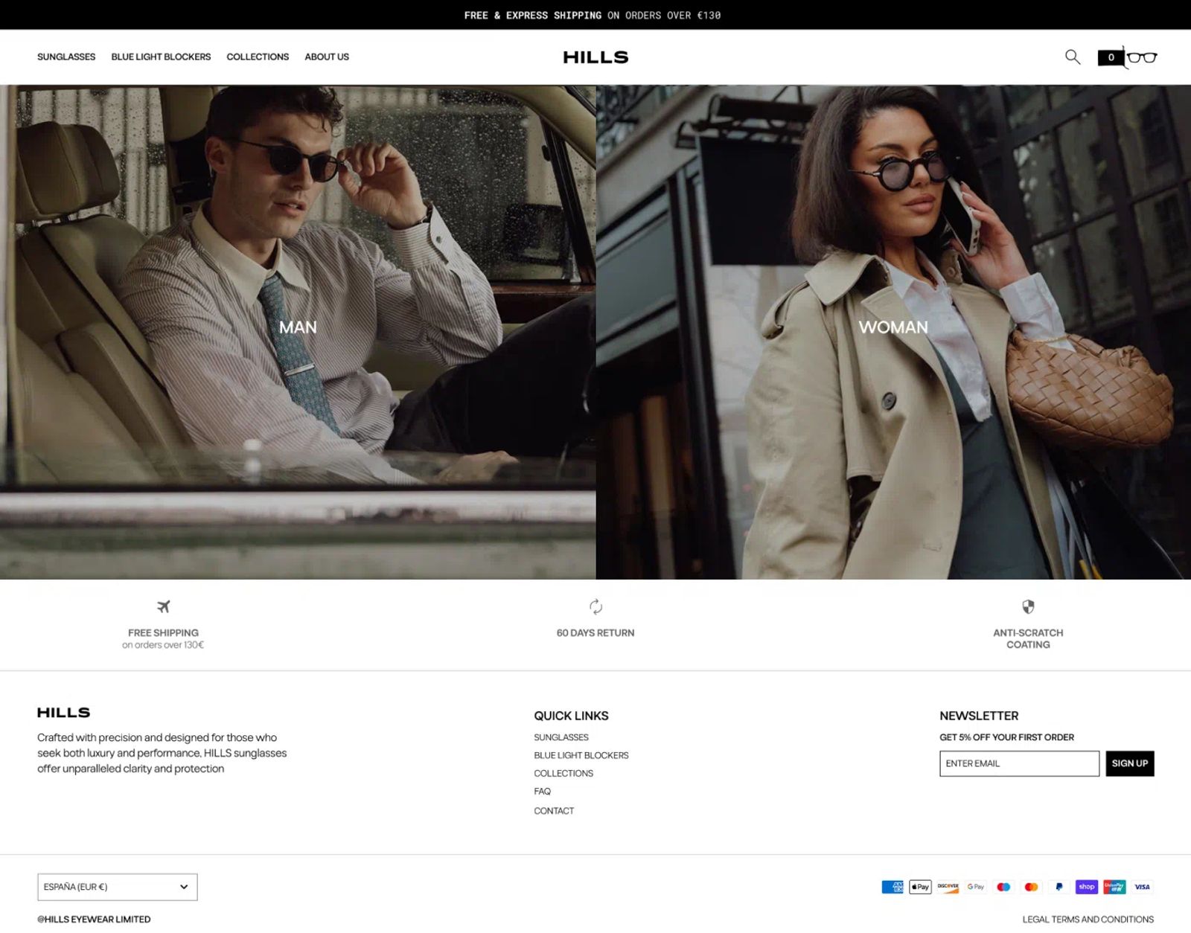Click the HILLS logo in the header

595,57
